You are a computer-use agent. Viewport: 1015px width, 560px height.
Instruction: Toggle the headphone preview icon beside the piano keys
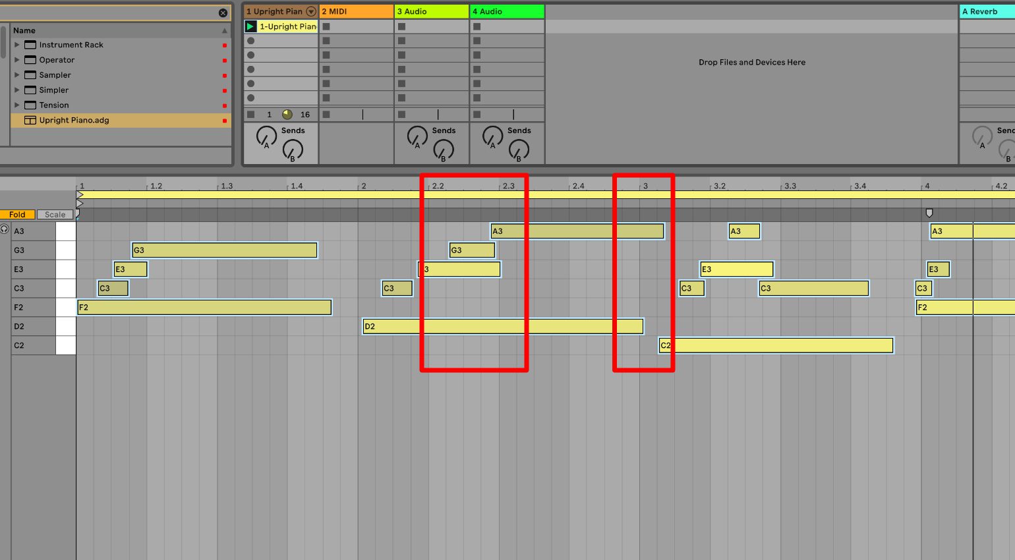click(x=5, y=229)
